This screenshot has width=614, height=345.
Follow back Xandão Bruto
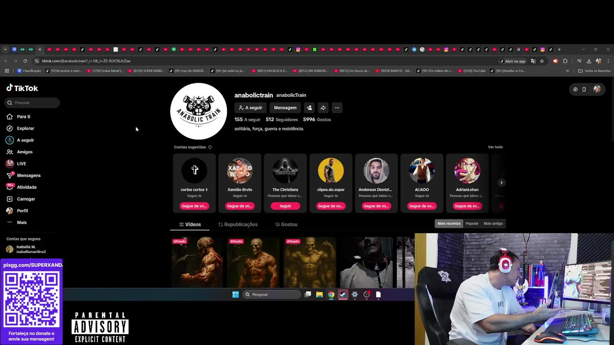click(x=240, y=206)
